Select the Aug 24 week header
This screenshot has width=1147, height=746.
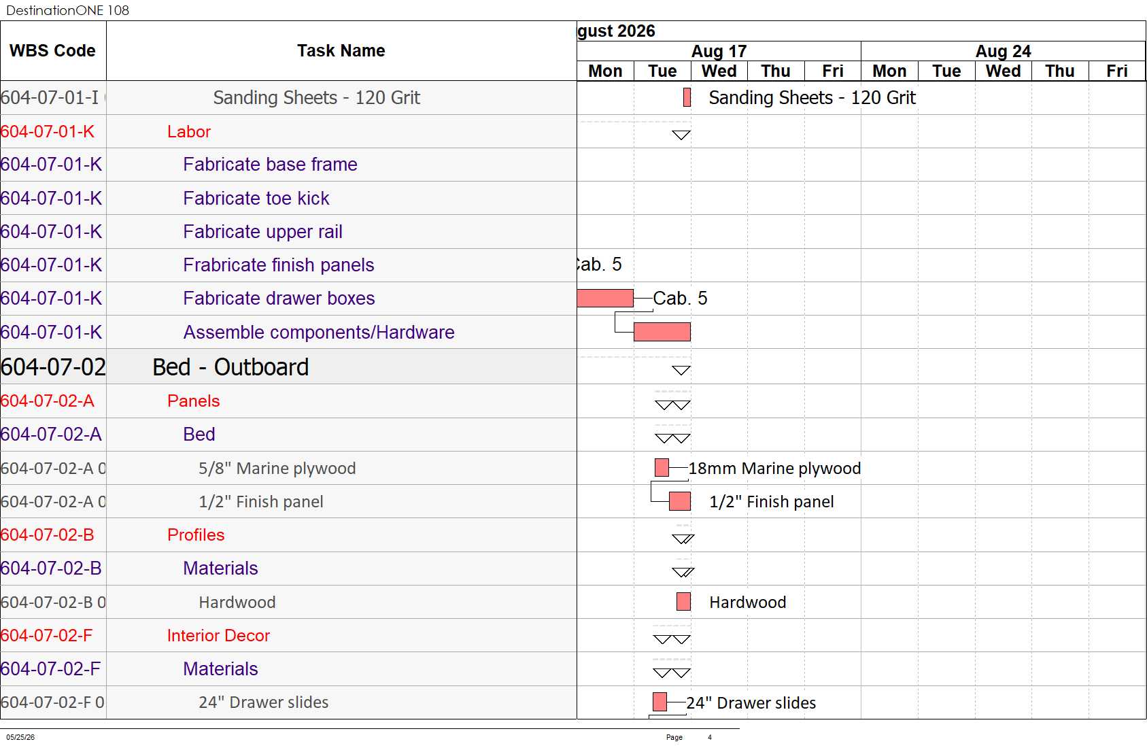[x=1003, y=51]
